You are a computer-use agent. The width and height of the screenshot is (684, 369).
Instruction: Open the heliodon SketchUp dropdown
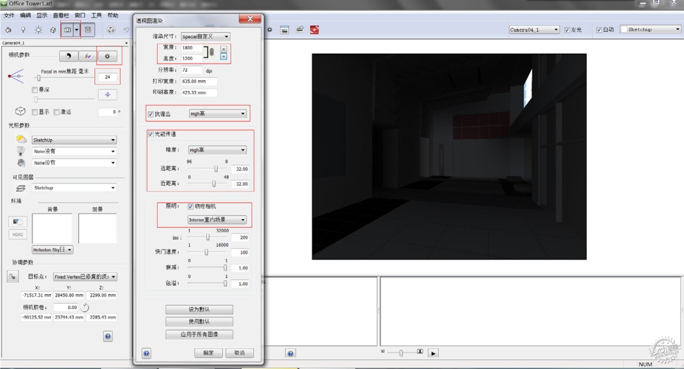tap(74, 140)
